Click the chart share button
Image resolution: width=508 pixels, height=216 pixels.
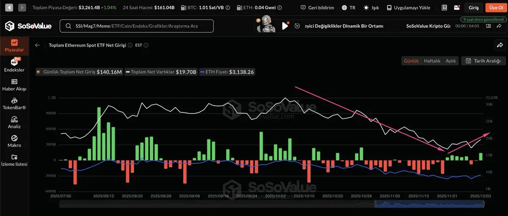tap(500, 45)
